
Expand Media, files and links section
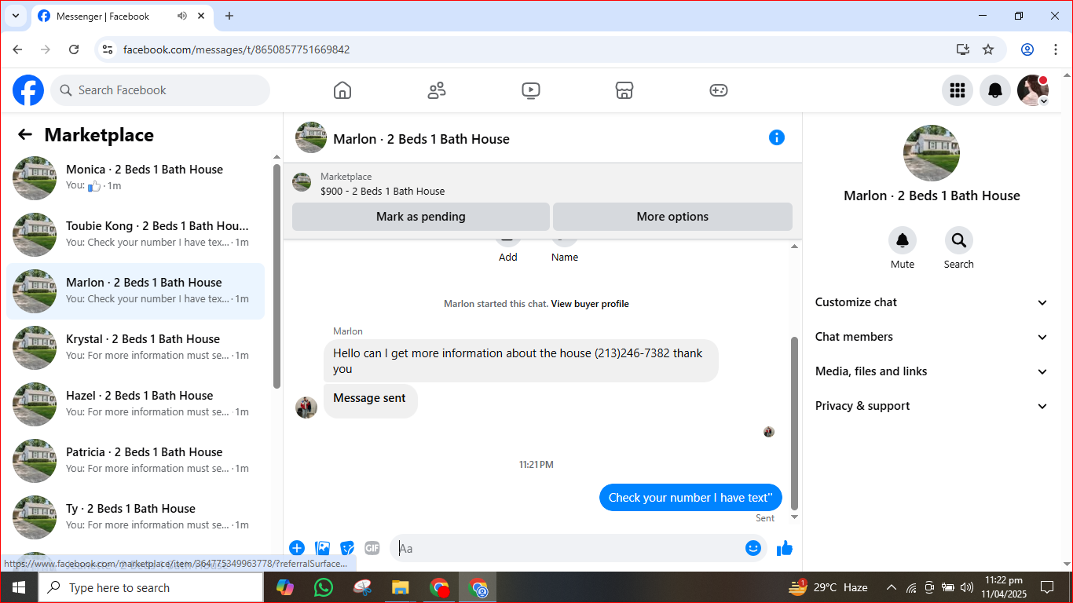pos(932,371)
